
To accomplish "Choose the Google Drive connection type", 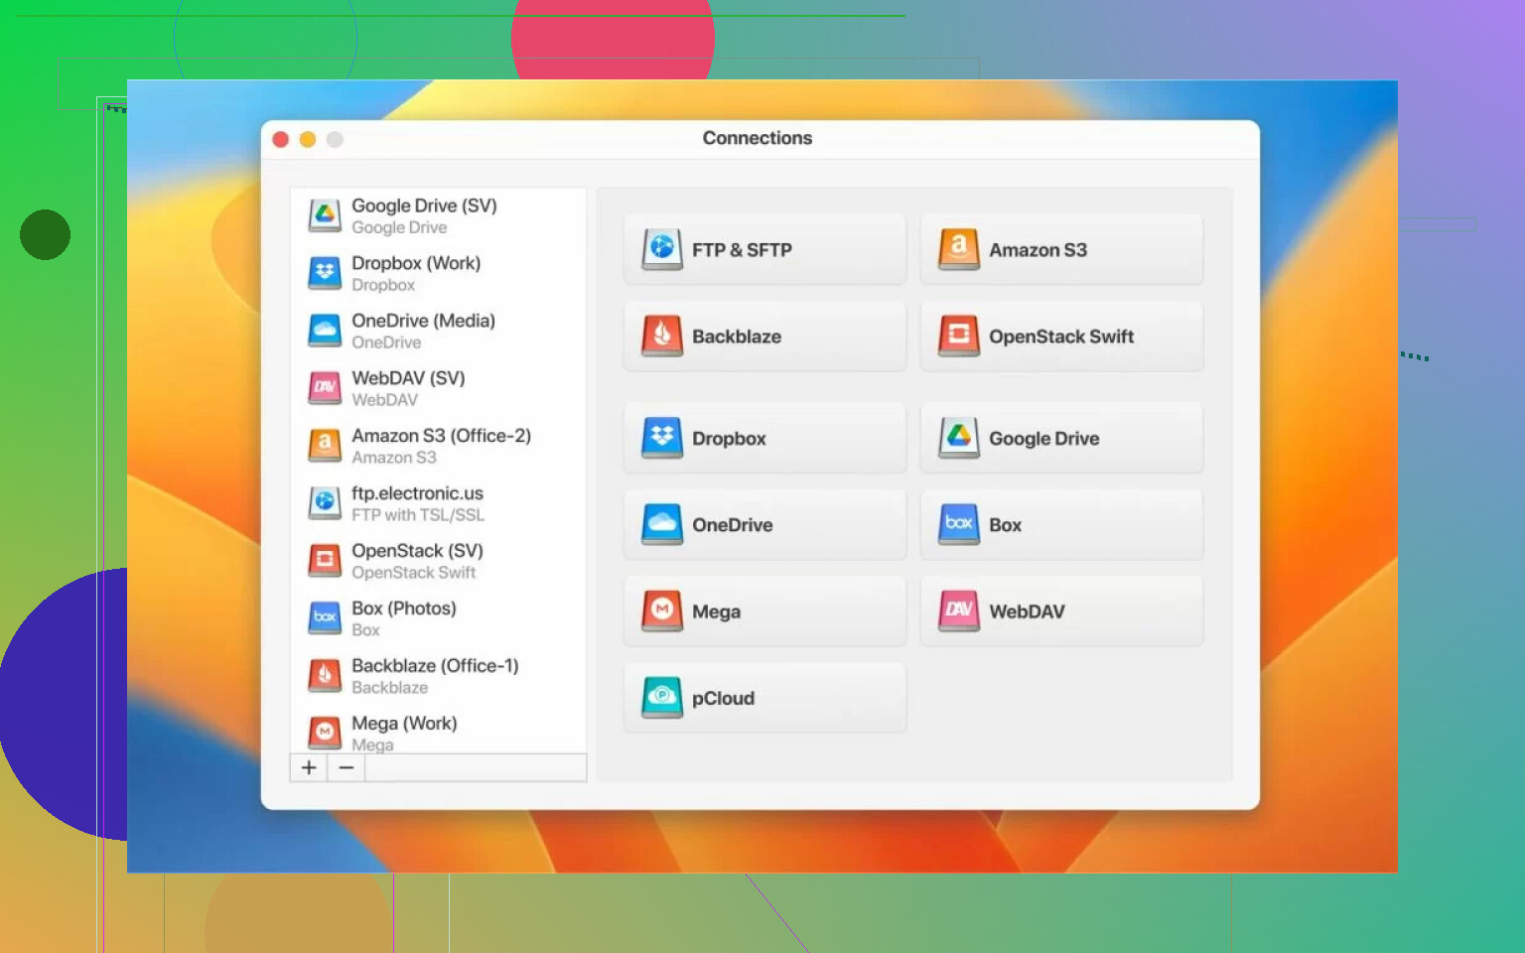I will coord(1061,438).
